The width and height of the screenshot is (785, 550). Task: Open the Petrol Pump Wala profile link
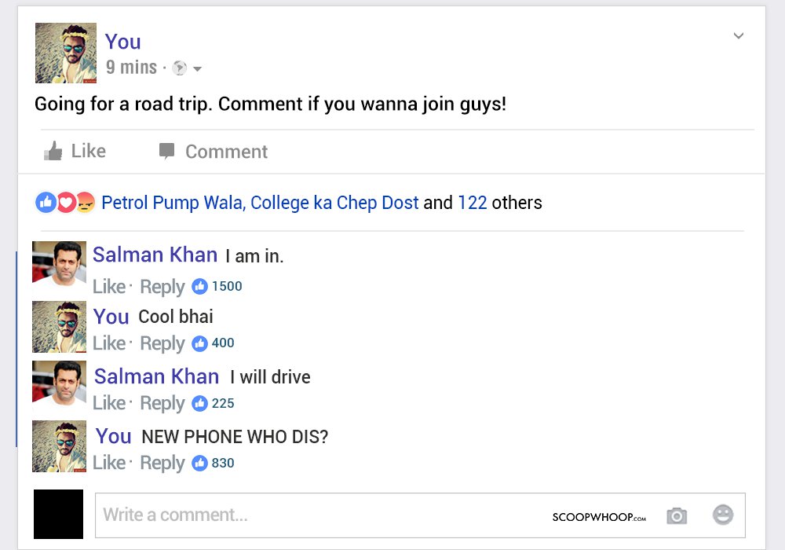coord(173,203)
